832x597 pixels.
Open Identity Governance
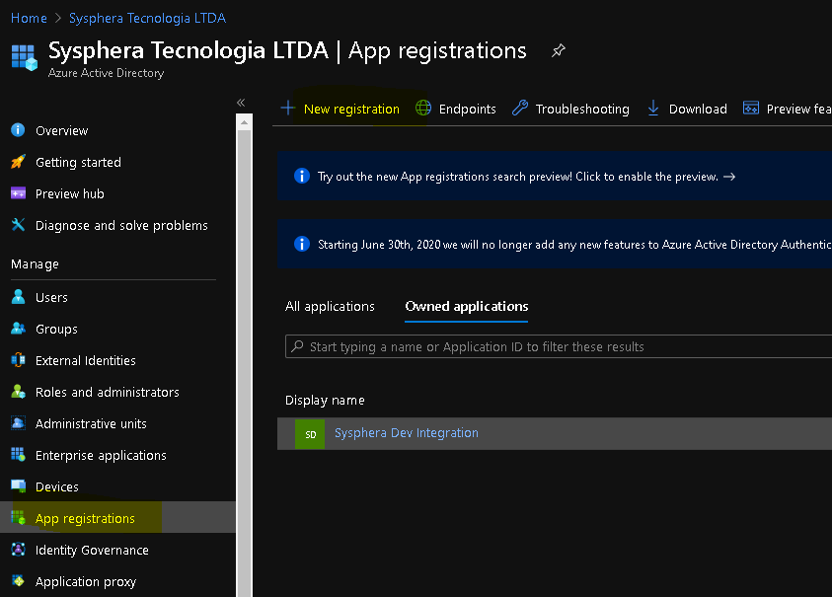click(92, 550)
